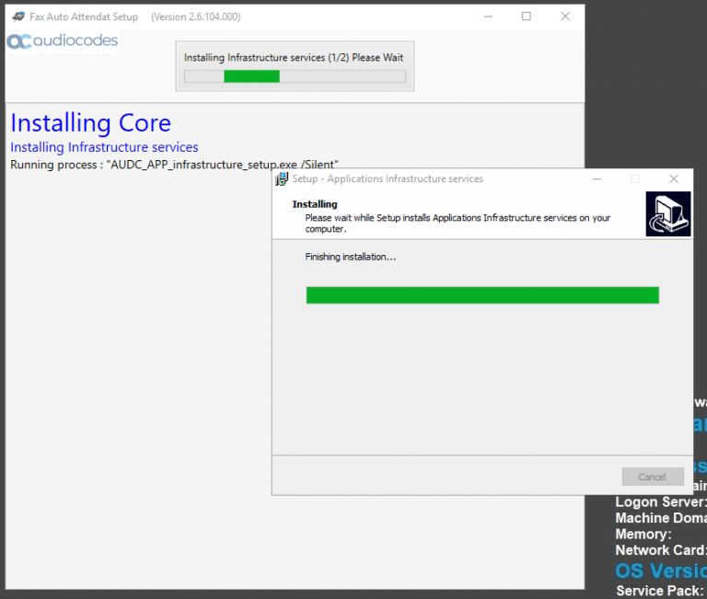The height and width of the screenshot is (599, 707).
Task: Select the blue Installing Infrastructure services subheading
Action: tap(104, 147)
